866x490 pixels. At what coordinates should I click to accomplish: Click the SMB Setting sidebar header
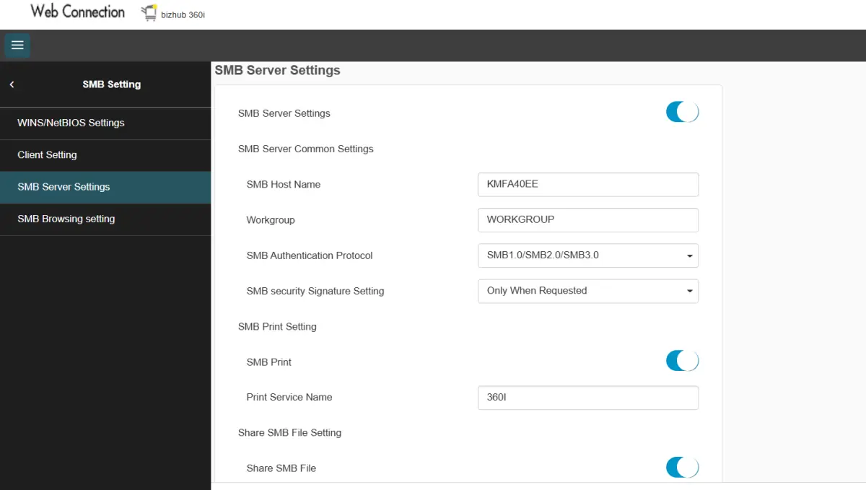(111, 84)
